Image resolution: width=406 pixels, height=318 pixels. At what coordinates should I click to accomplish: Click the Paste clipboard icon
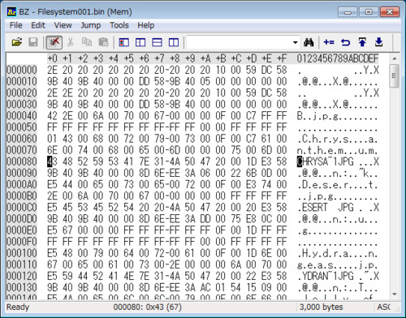[x=103, y=42]
